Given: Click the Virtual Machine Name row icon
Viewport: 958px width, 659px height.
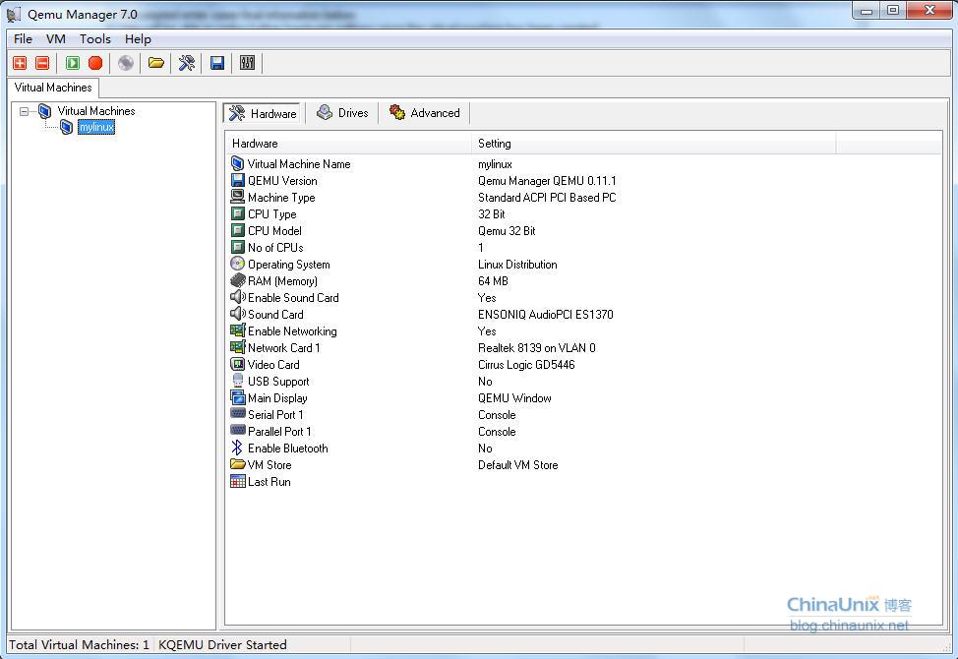Looking at the screenshot, I should point(238,163).
